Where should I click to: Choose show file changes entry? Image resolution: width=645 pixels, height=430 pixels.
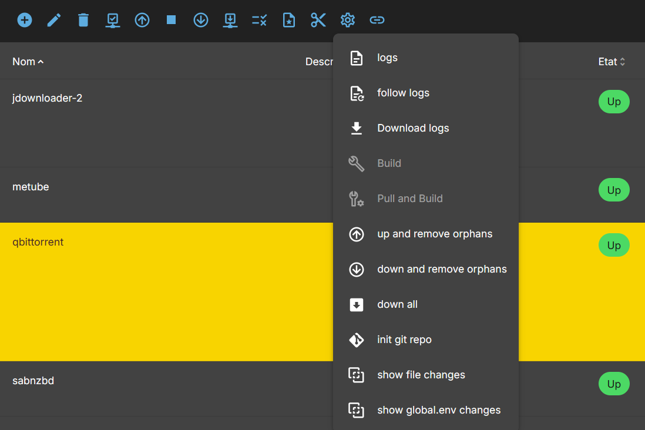tap(426, 375)
